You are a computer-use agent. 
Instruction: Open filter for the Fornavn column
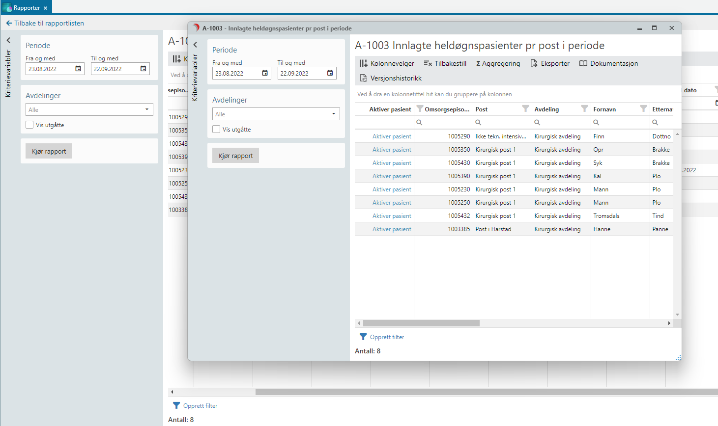(643, 109)
